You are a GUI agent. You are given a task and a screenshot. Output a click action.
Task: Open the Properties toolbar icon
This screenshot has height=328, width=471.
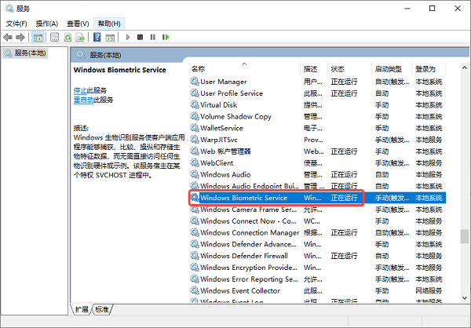click(54, 37)
